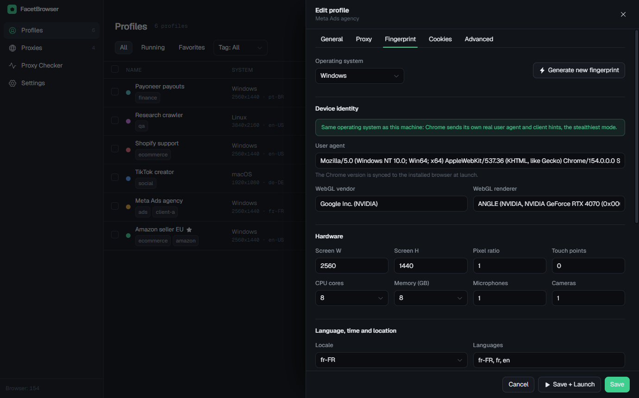
Task: Click the Languages input field
Action: pyautogui.click(x=549, y=360)
